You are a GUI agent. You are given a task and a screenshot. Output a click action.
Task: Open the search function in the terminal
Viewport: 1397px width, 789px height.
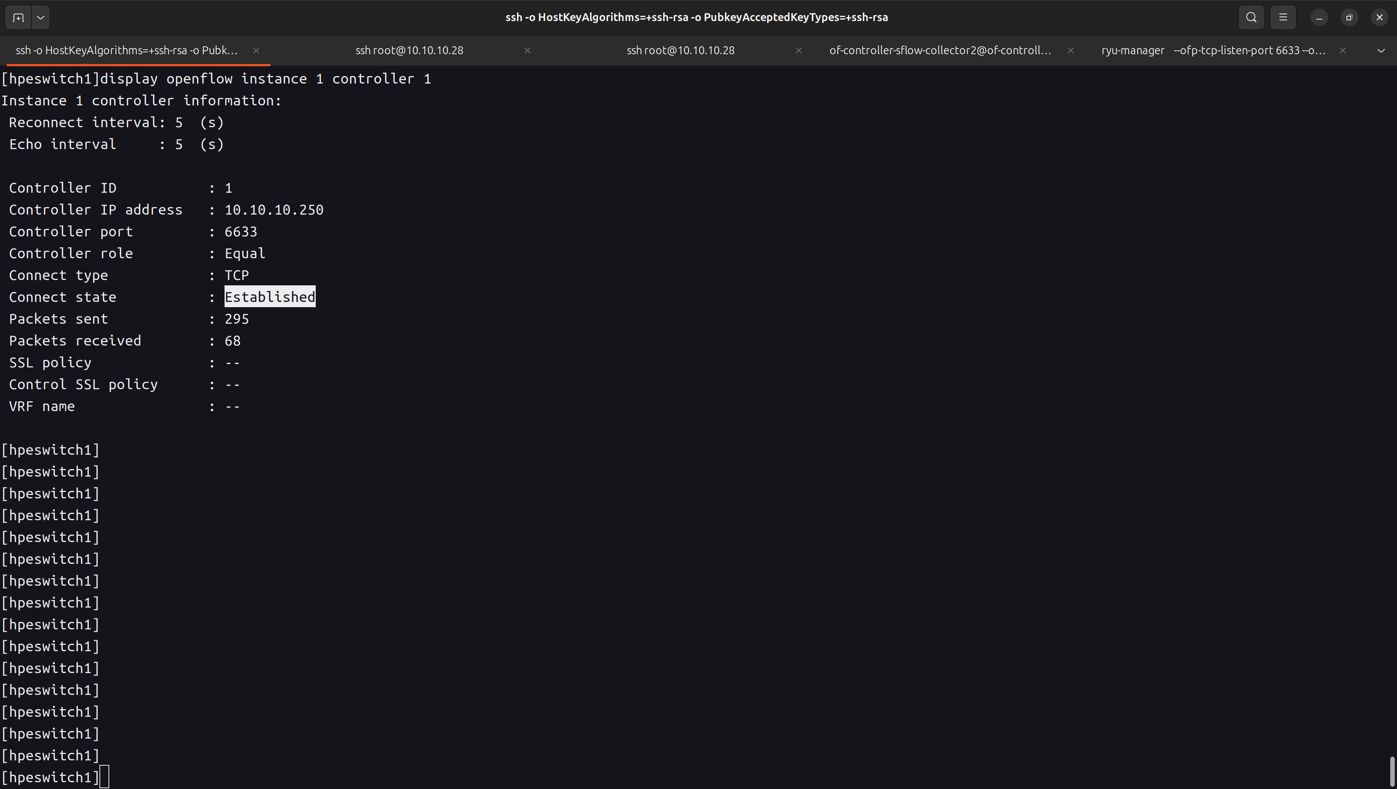[x=1250, y=17]
